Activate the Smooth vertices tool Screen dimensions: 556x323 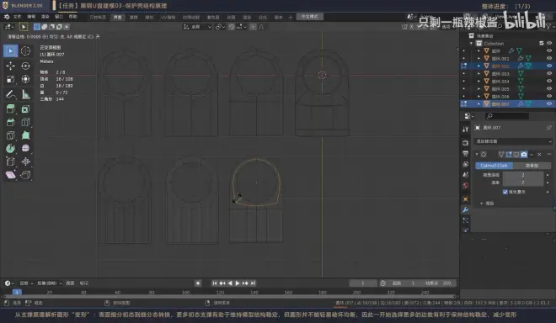click(x=25, y=148)
